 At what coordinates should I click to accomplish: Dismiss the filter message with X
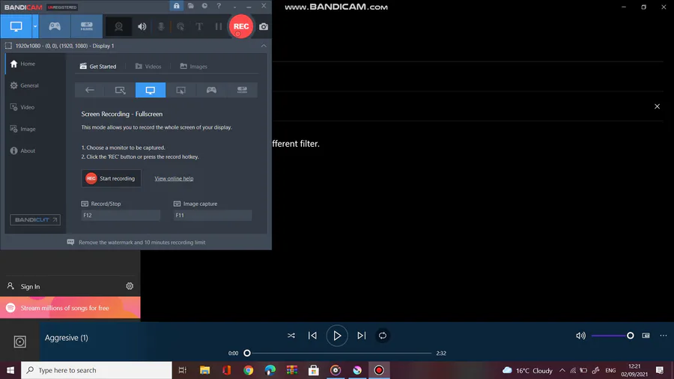coord(657,106)
